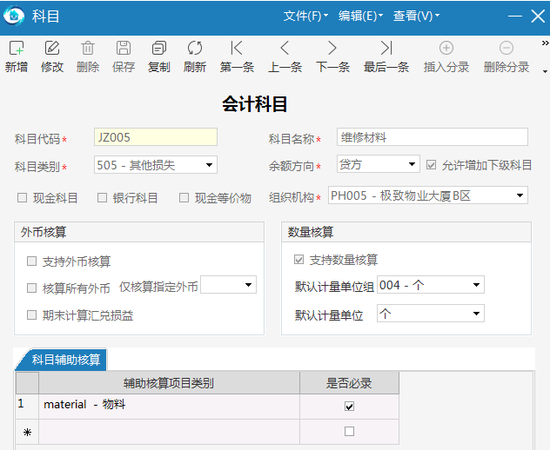Screen dimensions: 550x450
Task: Toggle the 现金等价物 checkbox
Action: (184, 198)
